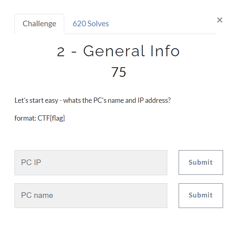236x225 pixels.
Task: Submit the PC name answer
Action: click(200, 195)
